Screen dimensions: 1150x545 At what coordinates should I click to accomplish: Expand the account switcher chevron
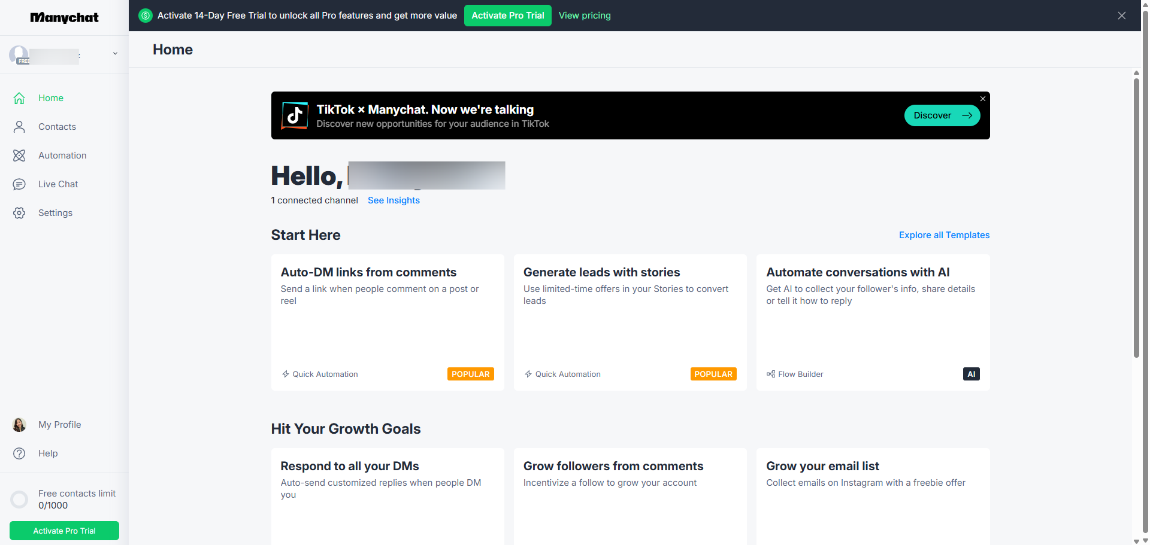(115, 54)
